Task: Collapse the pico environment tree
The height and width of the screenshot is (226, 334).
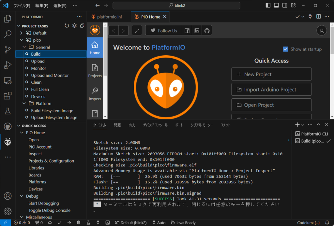Action: click(x=21, y=40)
